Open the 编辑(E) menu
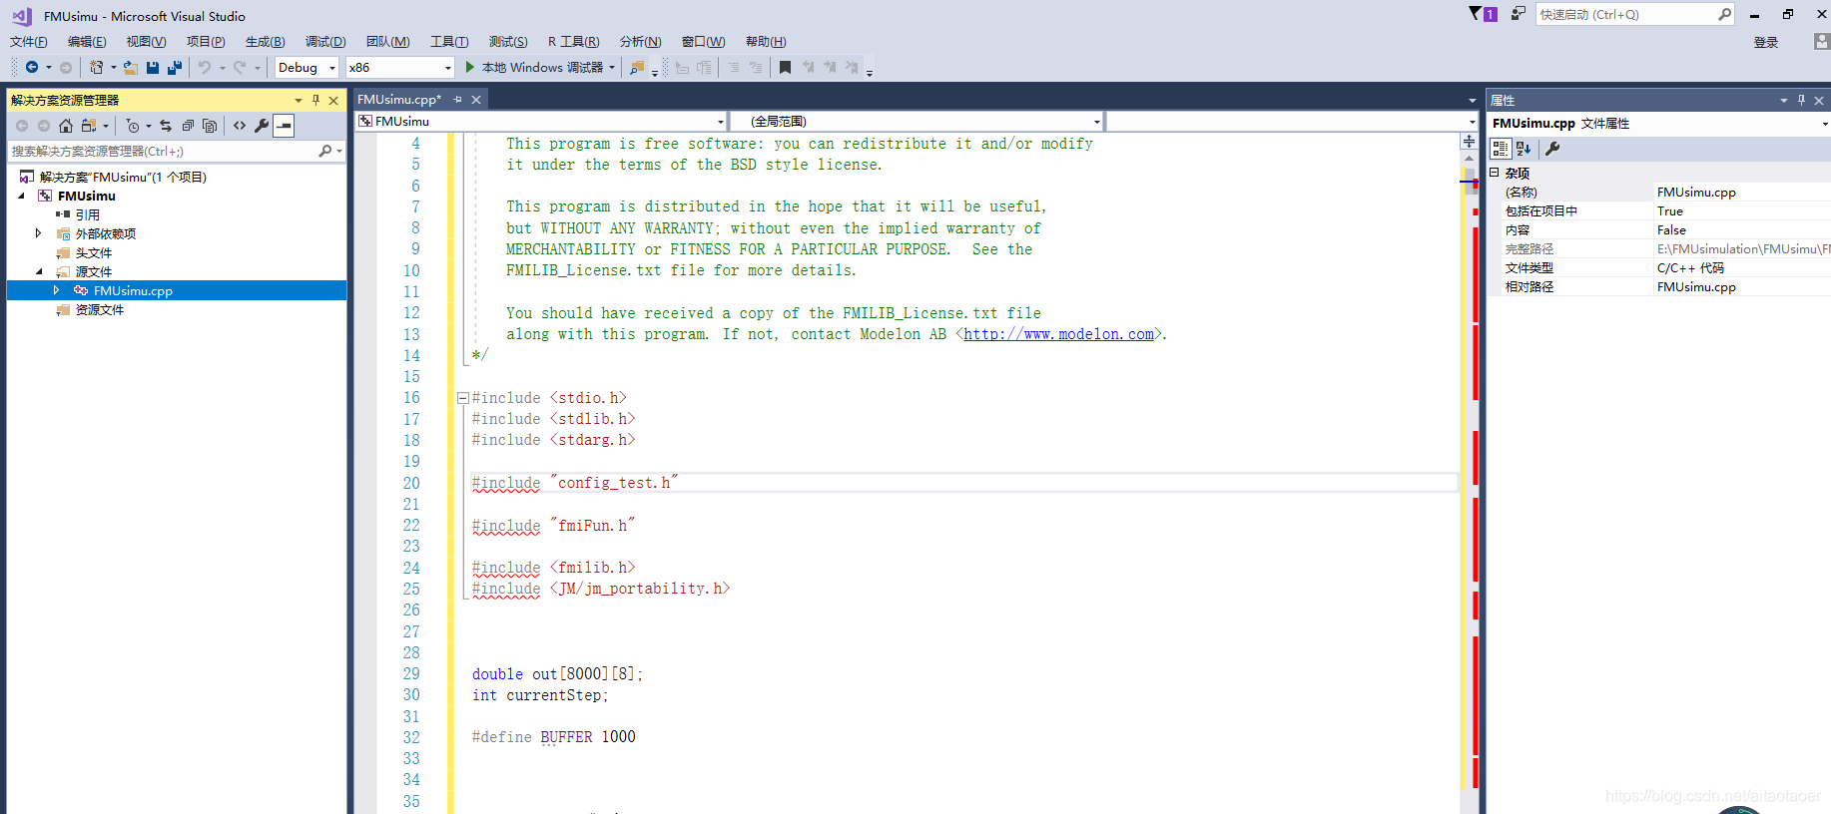 87,41
